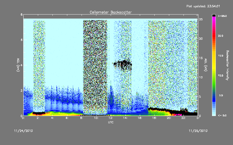Viewport: 233px width, 145px height.
Task: Click the 2 km tick label on left axis
Action: [22, 90]
